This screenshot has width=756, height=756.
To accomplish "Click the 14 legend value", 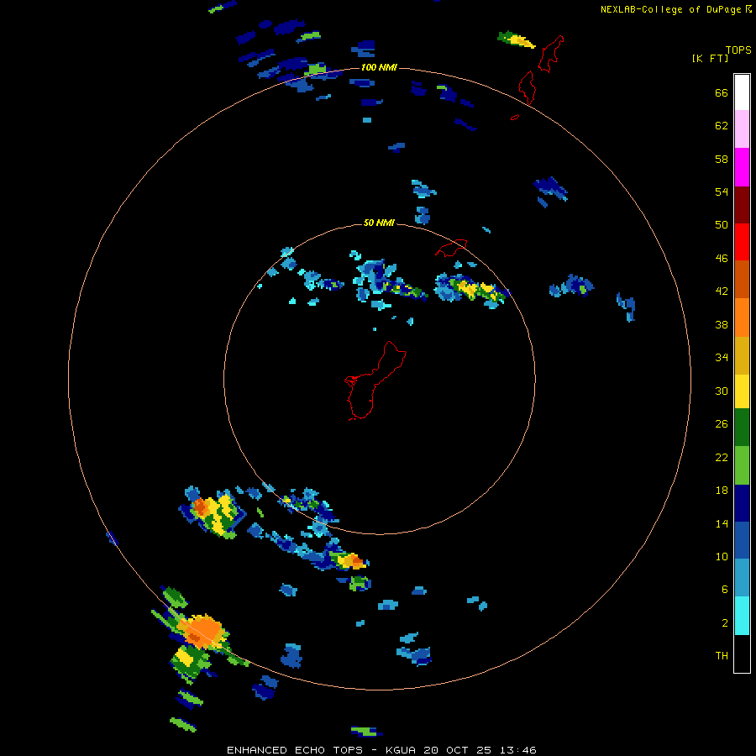I will click(x=722, y=523).
